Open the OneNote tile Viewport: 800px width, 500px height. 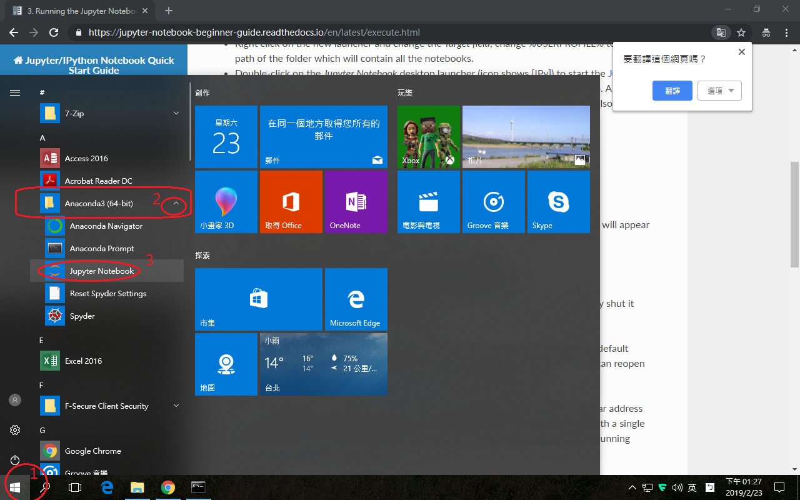[x=356, y=202]
